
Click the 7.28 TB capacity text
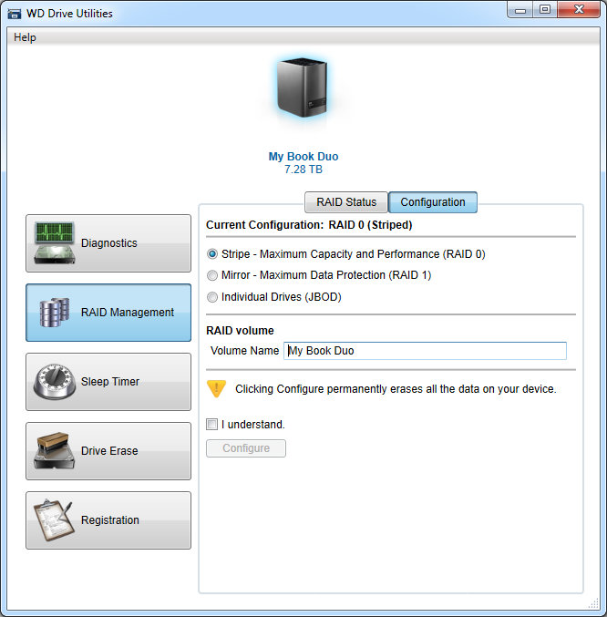pos(303,170)
